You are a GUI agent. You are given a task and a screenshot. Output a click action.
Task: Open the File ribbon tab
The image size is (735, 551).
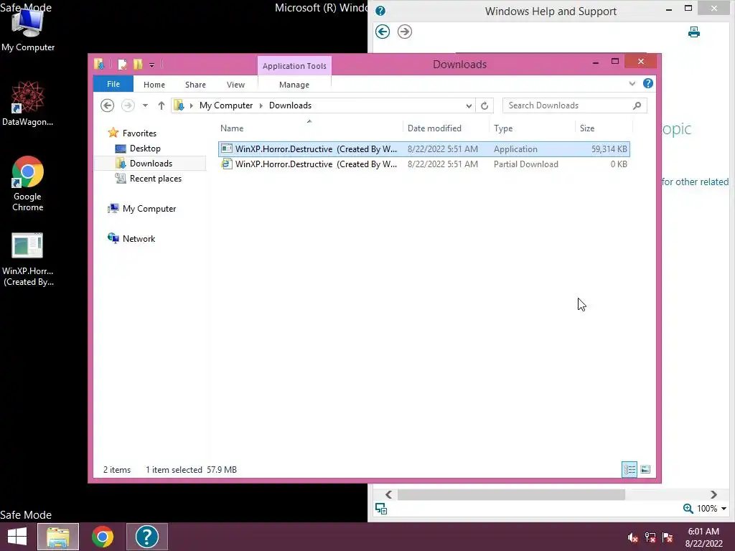(113, 84)
